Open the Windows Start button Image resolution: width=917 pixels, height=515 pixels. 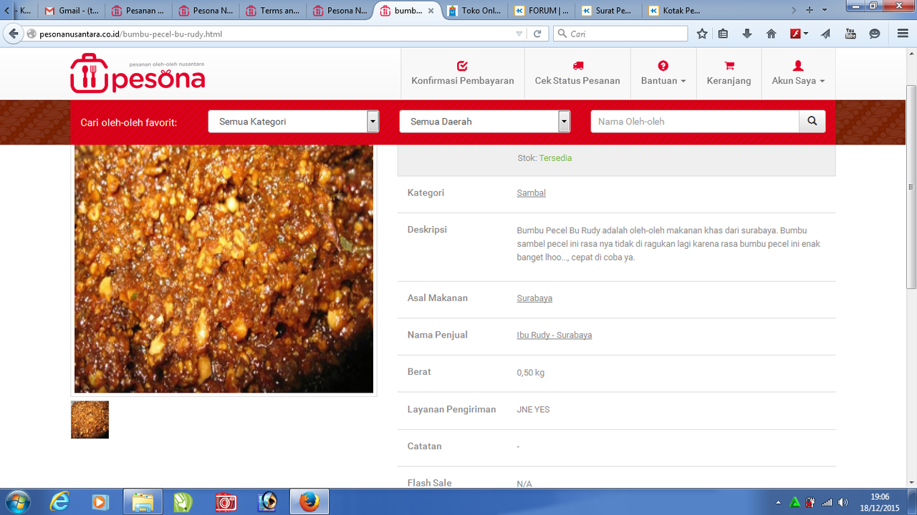point(16,502)
